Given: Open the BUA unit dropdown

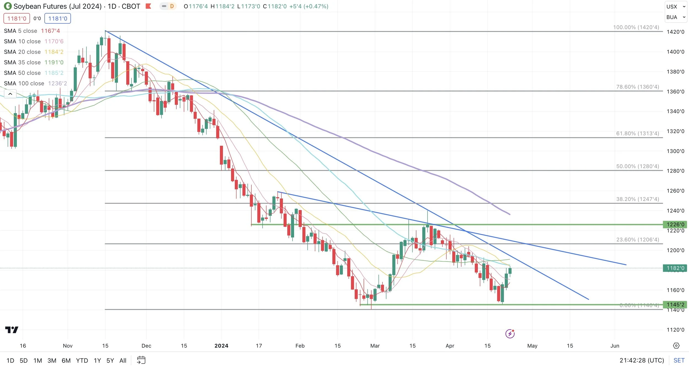Looking at the screenshot, I should [675, 17].
